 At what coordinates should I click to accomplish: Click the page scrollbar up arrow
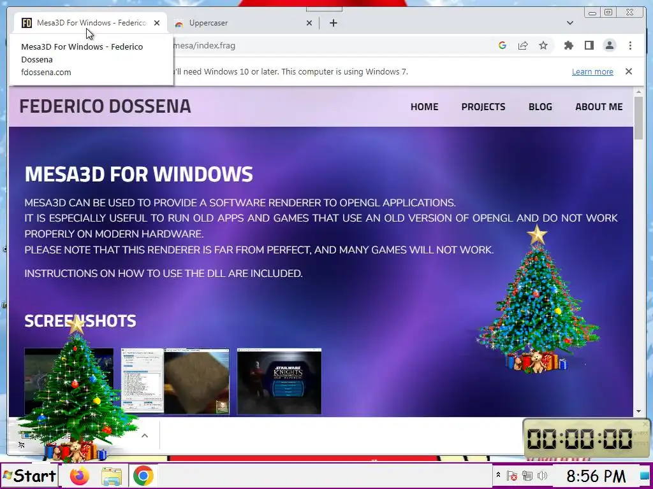pos(639,92)
